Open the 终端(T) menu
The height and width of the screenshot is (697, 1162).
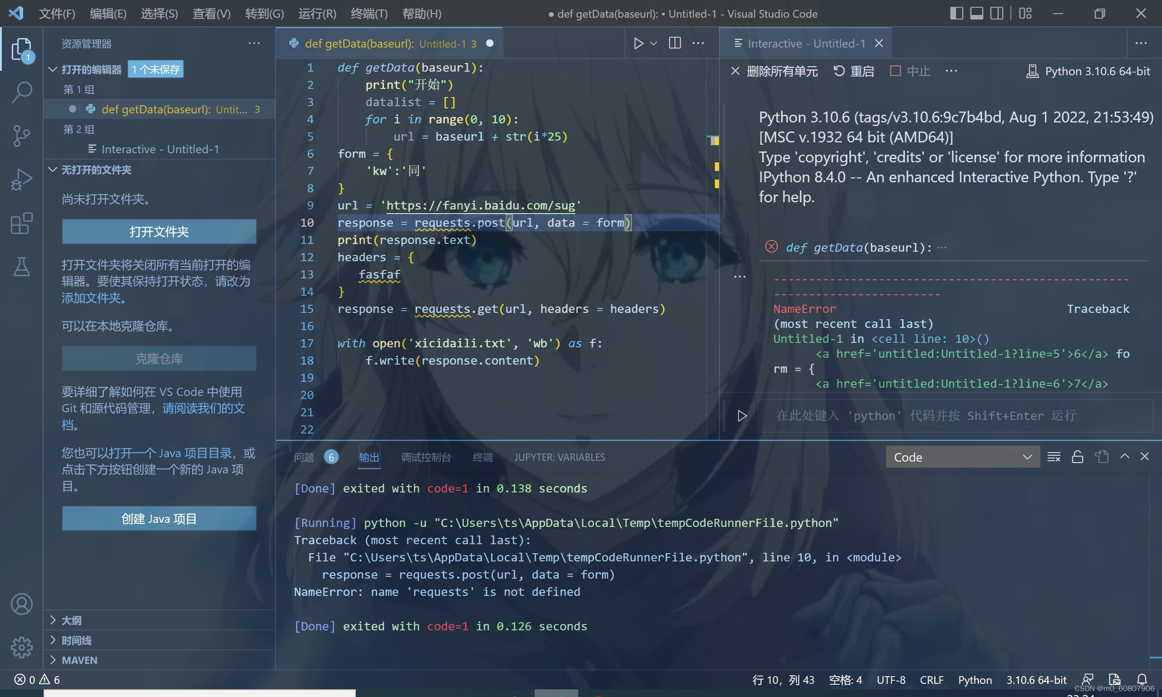pyautogui.click(x=369, y=14)
